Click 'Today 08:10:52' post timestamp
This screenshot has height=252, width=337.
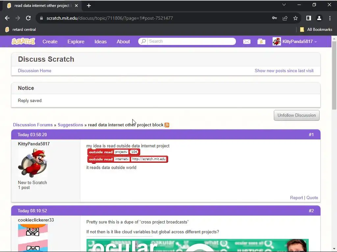click(x=32, y=211)
